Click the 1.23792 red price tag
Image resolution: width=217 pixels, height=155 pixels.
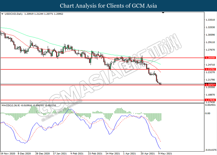(x=210, y=69)
